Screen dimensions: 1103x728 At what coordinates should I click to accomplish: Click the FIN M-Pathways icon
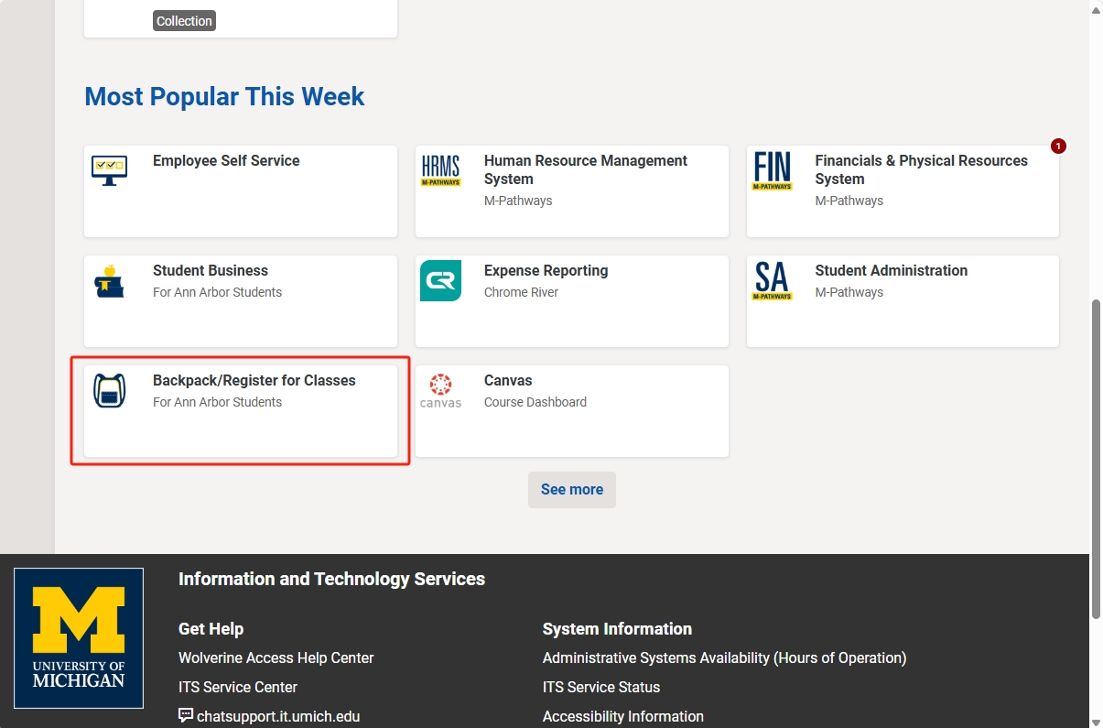pos(772,170)
